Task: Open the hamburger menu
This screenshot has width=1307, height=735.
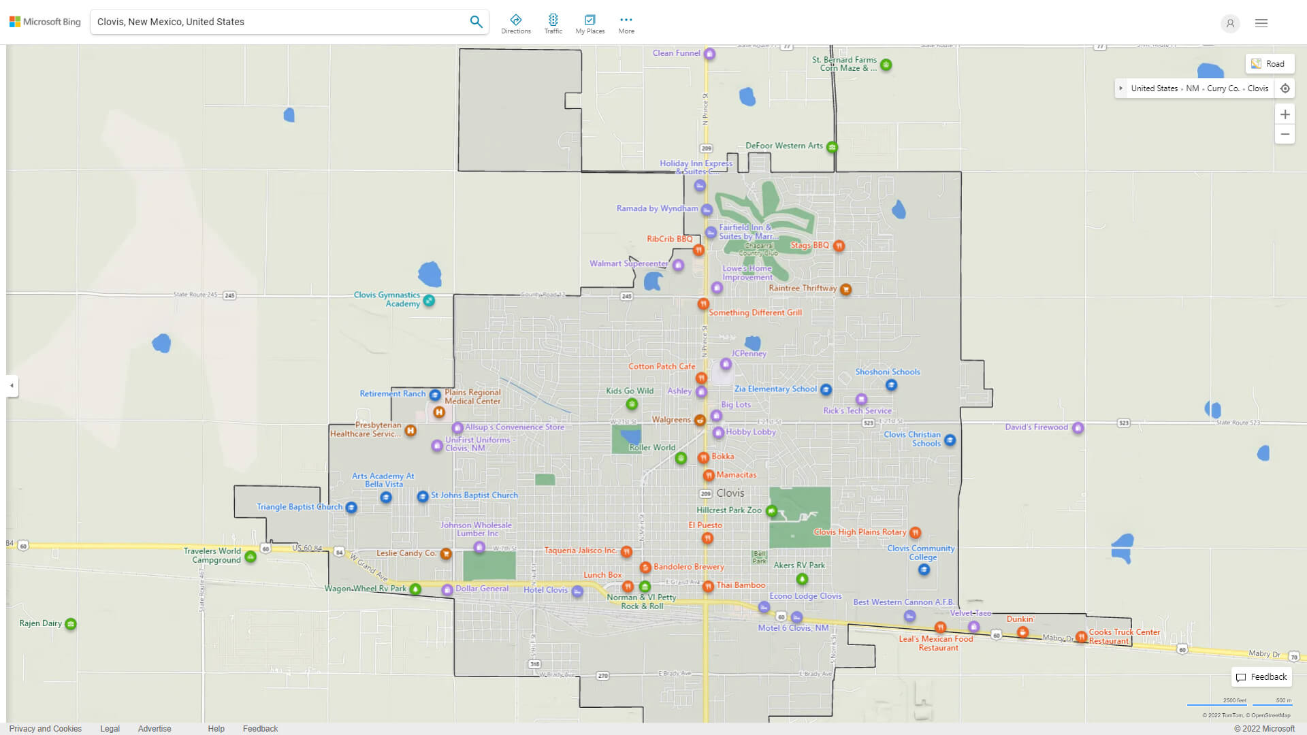Action: coord(1261,23)
